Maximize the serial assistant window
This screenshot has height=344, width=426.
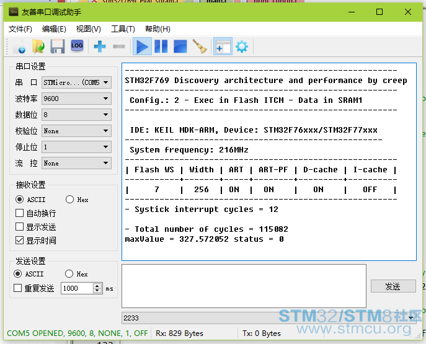[x=379, y=12]
